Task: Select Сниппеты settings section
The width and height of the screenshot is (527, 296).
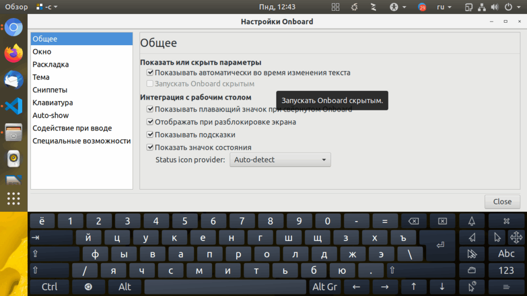Action: [82, 90]
